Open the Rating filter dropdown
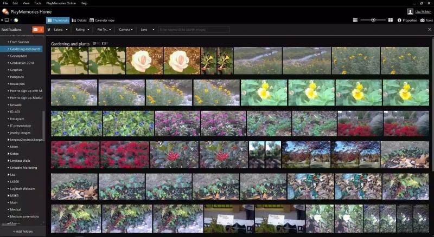Viewport: 434px width, 237px height. pyautogui.click(x=80, y=29)
